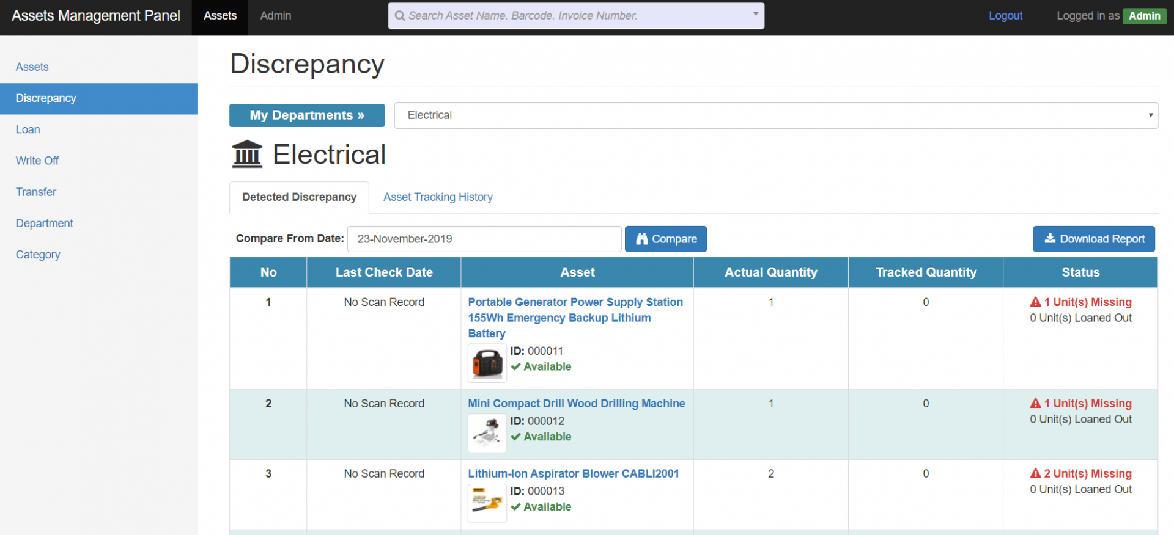Click the No column header
The image size is (1174, 535).
click(x=268, y=272)
